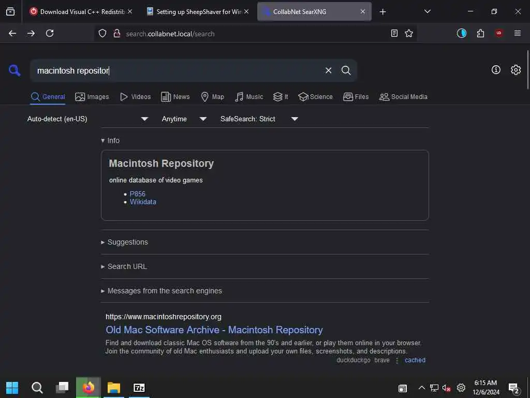Open the Firefox View tab overview icon
This screenshot has height=398, width=530.
click(x=10, y=11)
